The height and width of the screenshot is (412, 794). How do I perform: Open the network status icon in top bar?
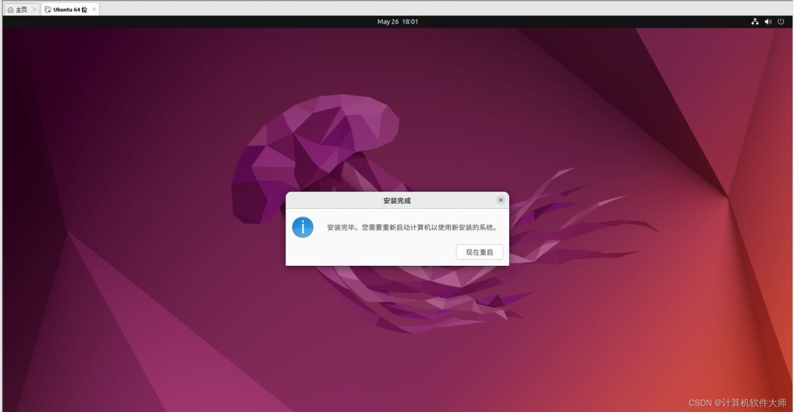[755, 22]
